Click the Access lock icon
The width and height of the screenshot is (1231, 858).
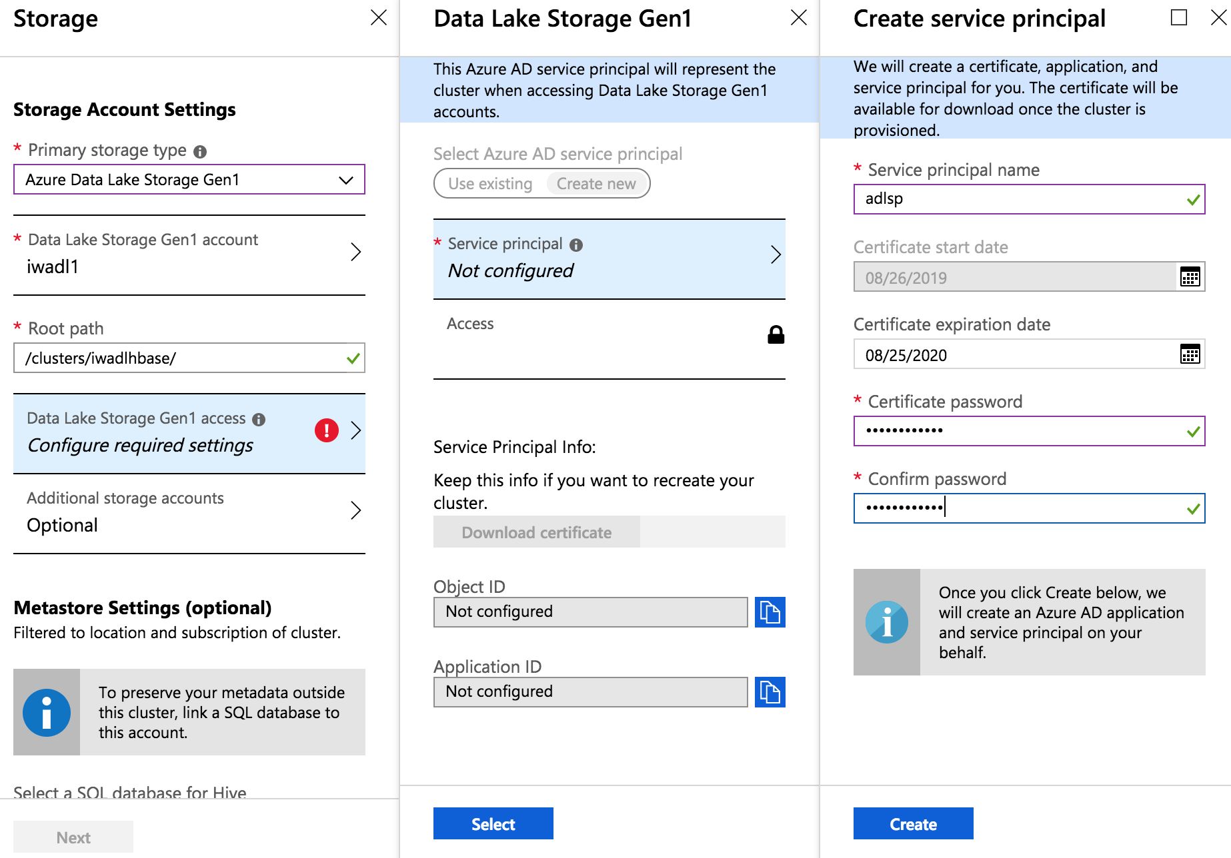pyautogui.click(x=776, y=334)
